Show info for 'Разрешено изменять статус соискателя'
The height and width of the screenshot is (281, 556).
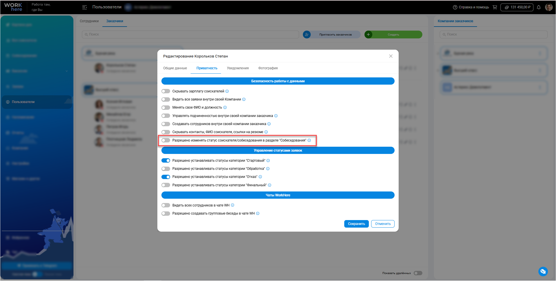309,140
